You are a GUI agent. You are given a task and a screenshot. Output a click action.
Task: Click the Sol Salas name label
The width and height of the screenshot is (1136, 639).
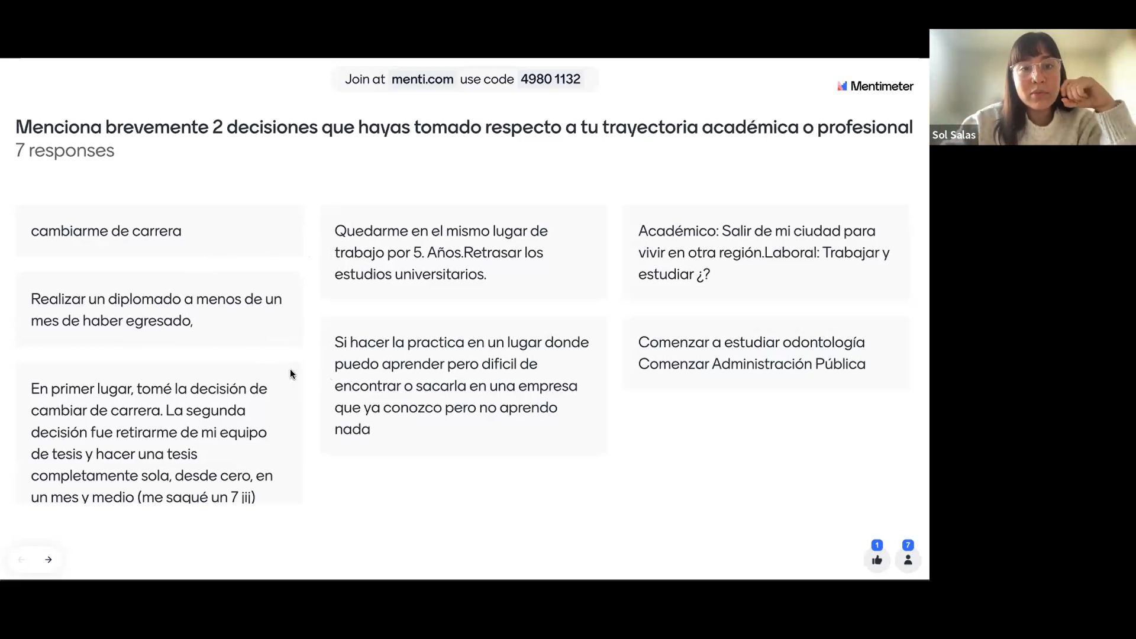coord(953,135)
